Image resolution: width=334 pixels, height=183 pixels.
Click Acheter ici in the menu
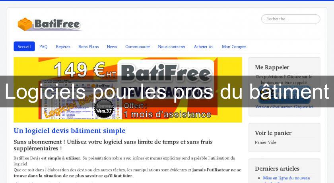tap(204, 47)
